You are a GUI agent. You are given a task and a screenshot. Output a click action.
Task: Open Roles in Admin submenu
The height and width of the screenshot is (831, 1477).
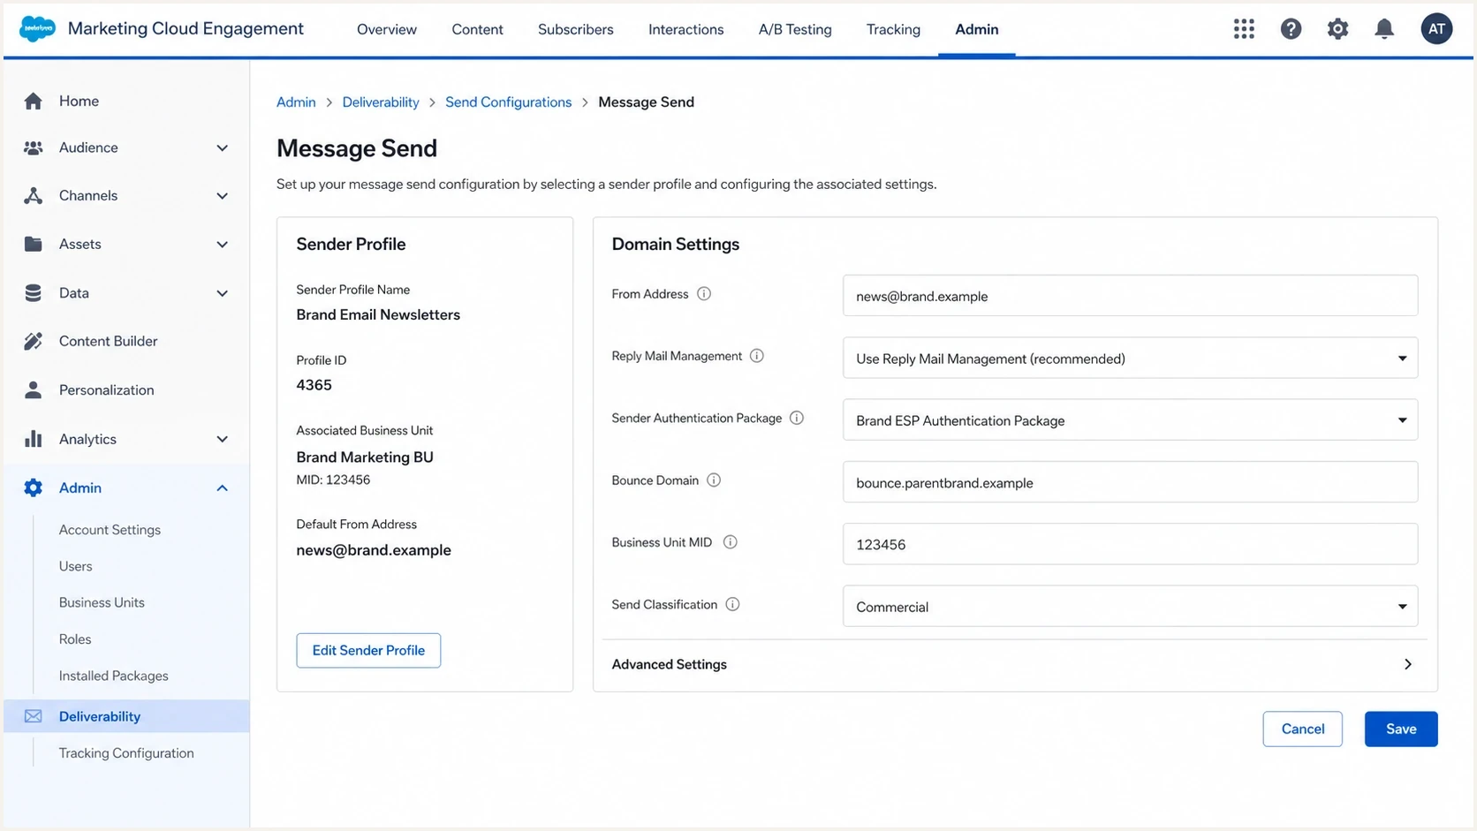pos(75,638)
